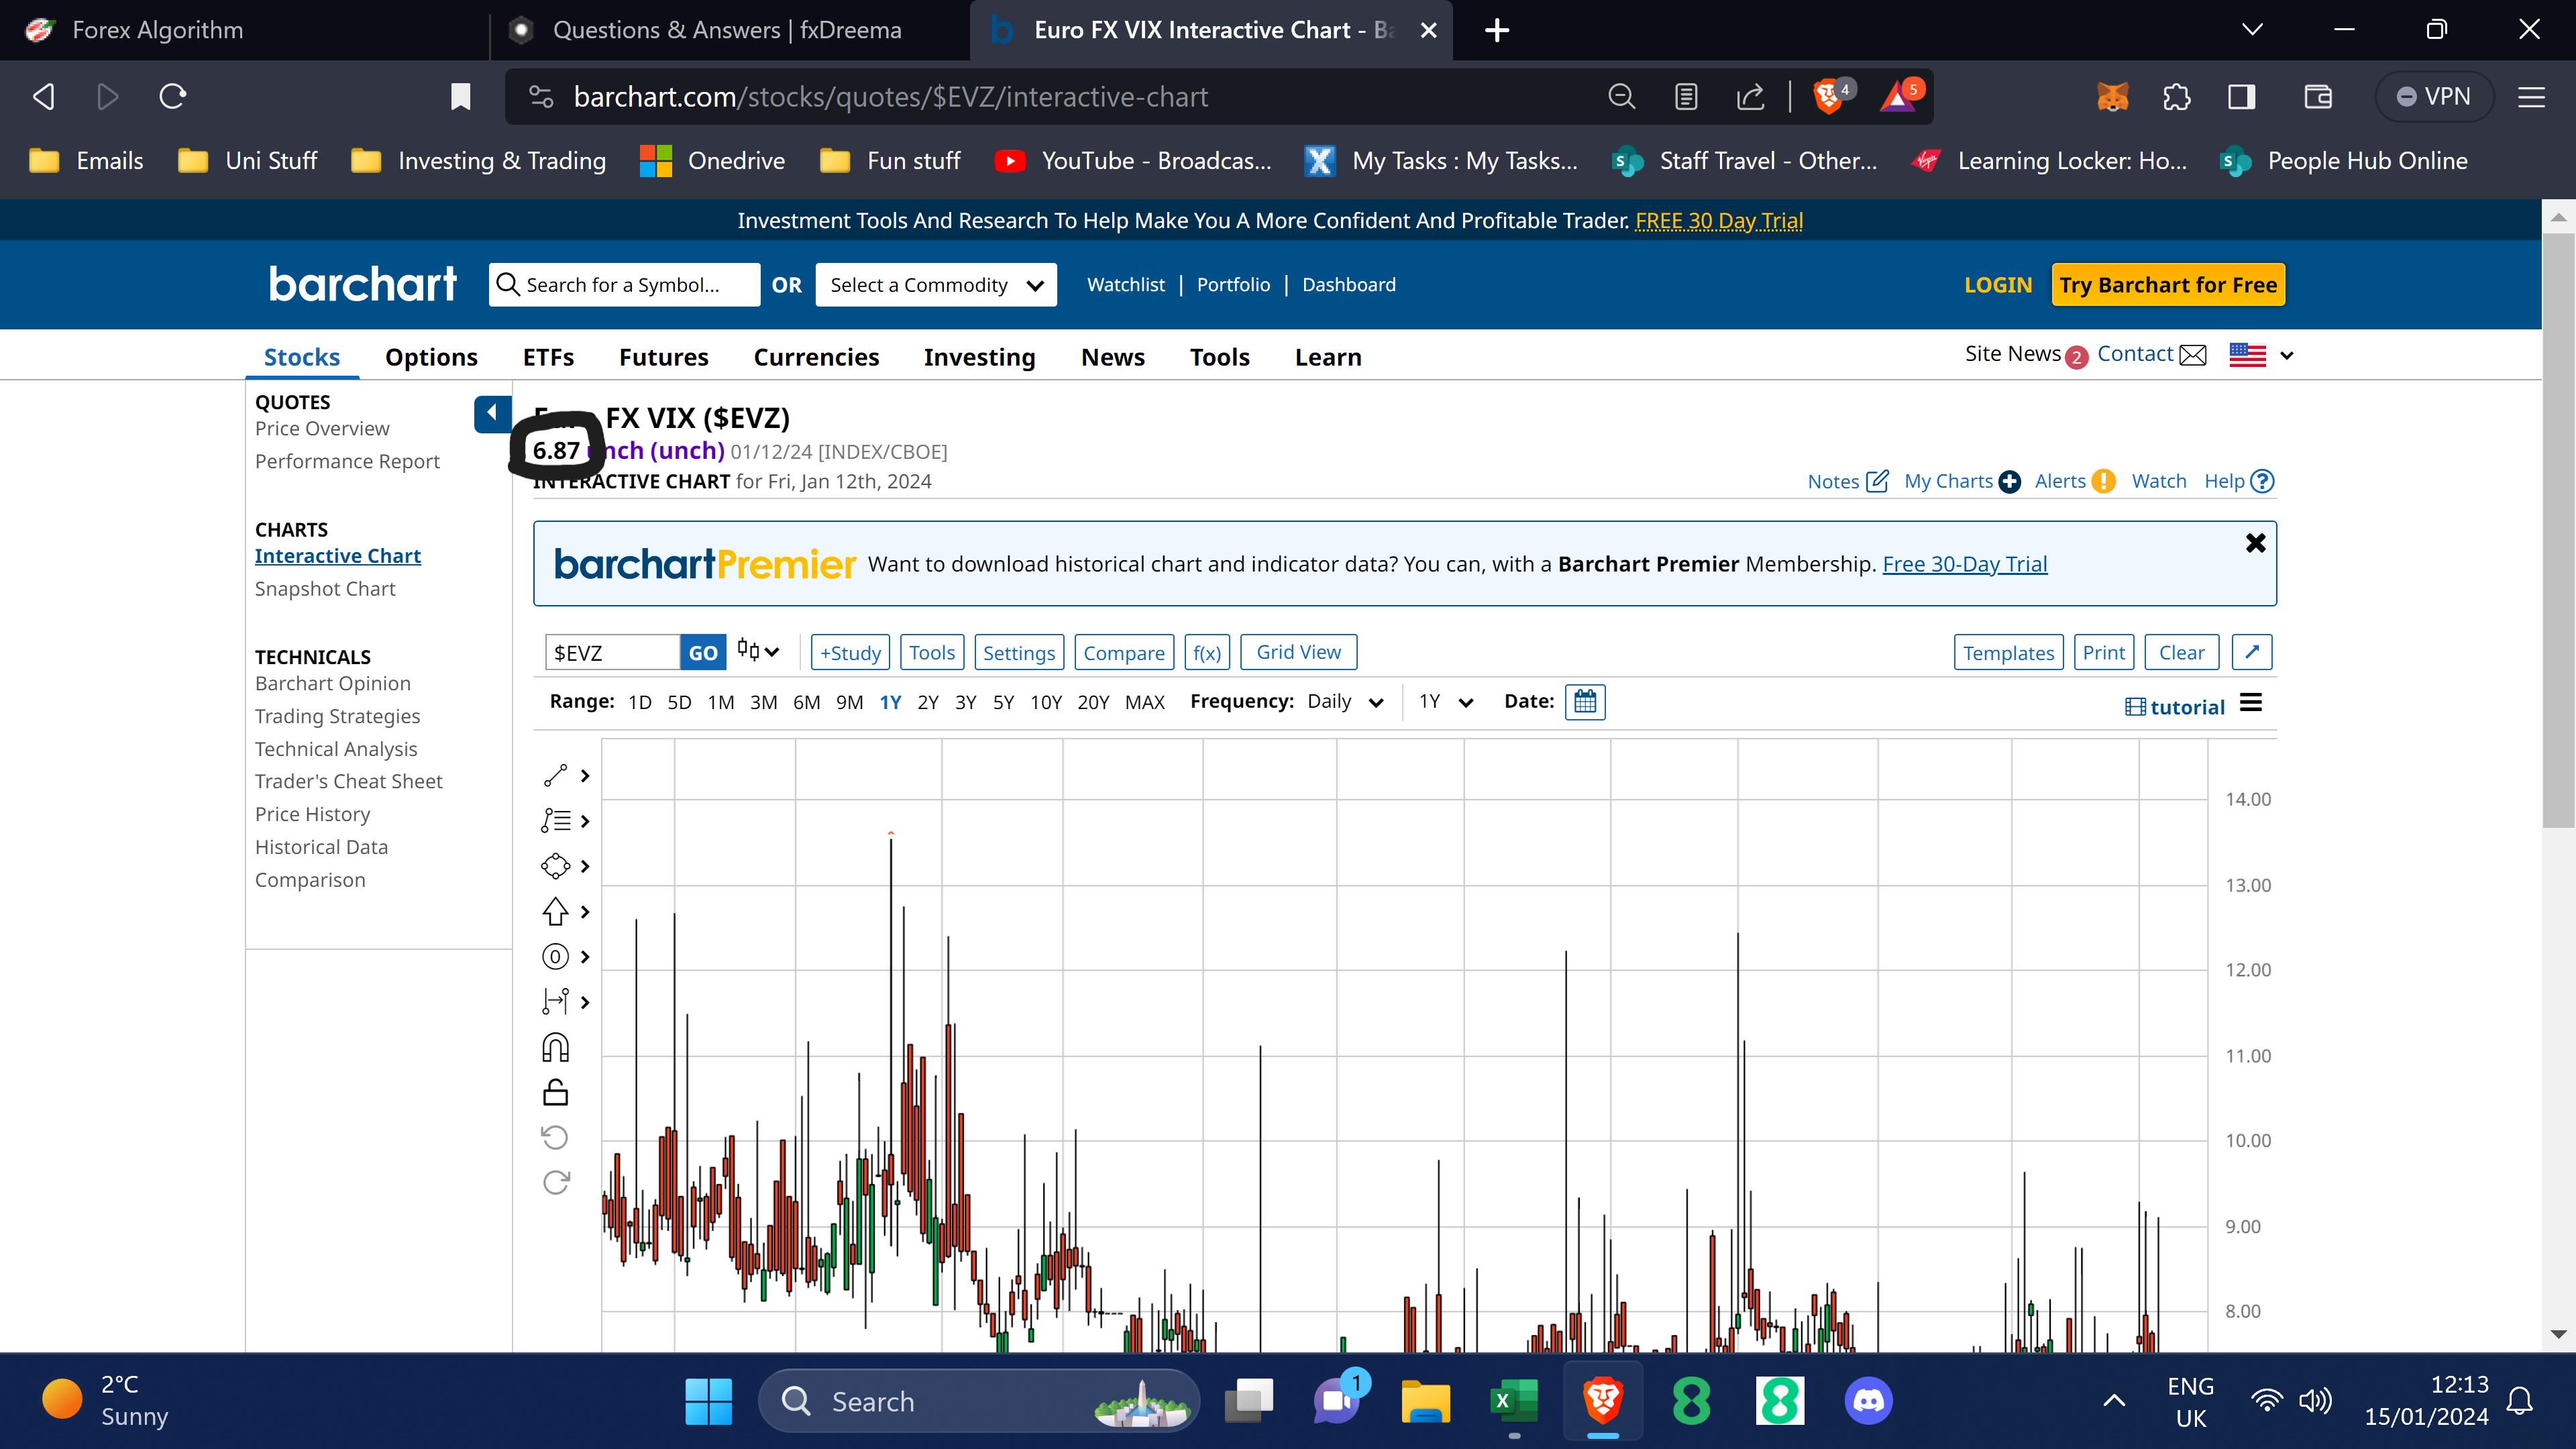
Task: Share this page icon
Action: (x=1750, y=97)
